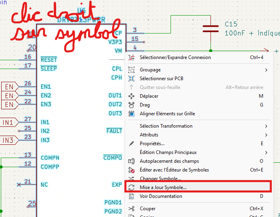Click the OUT3 pin label
The height and width of the screenshot is (217, 280).
(x=115, y=113)
